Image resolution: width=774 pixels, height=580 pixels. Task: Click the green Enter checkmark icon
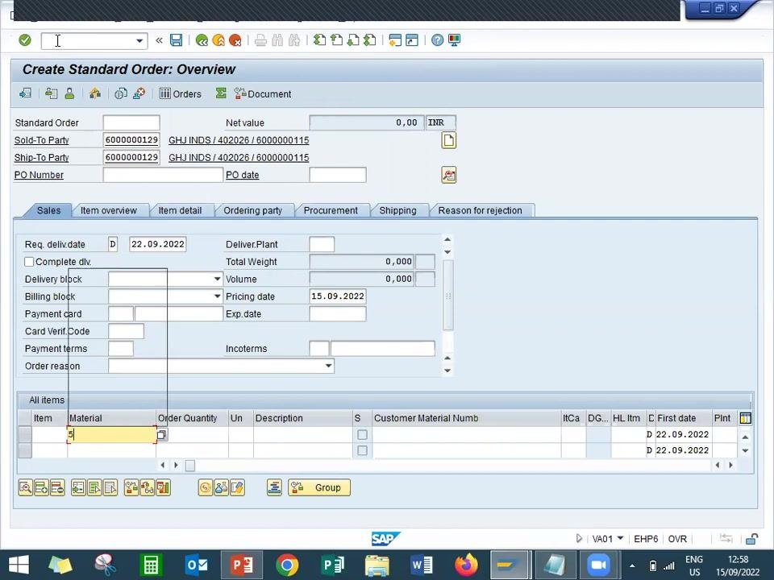(25, 40)
